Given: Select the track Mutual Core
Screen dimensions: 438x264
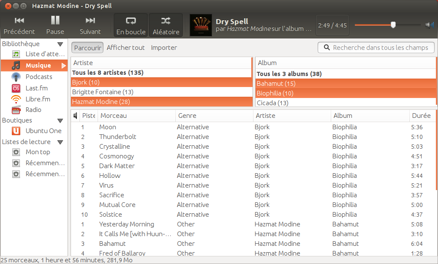Looking at the screenshot, I should pos(253,205).
